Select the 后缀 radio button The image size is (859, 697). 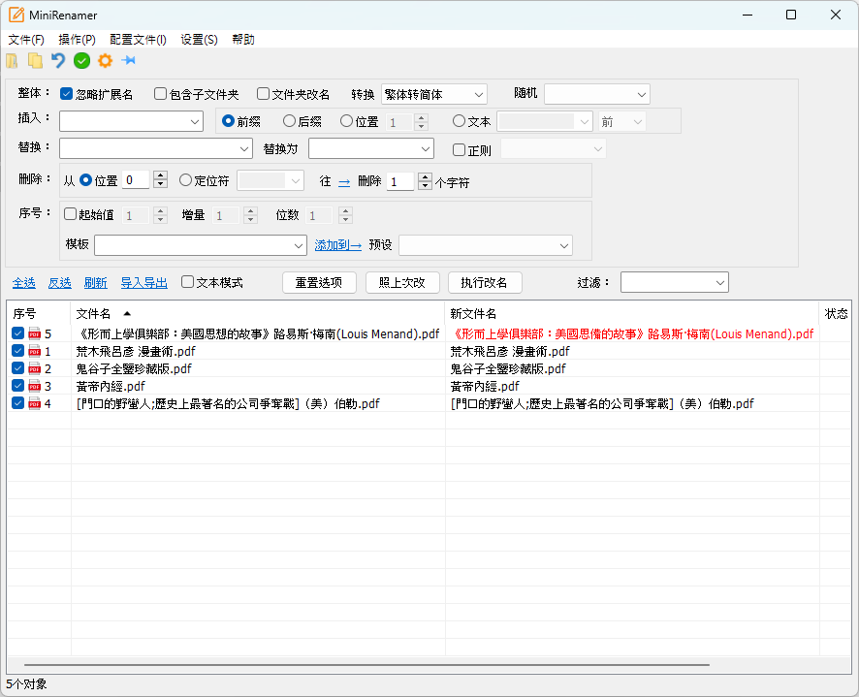click(x=289, y=121)
